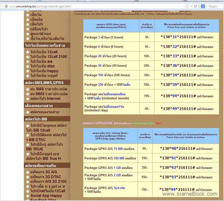Open แพ็คเกจ AIS 3G 2100 link

[x=48, y=181]
